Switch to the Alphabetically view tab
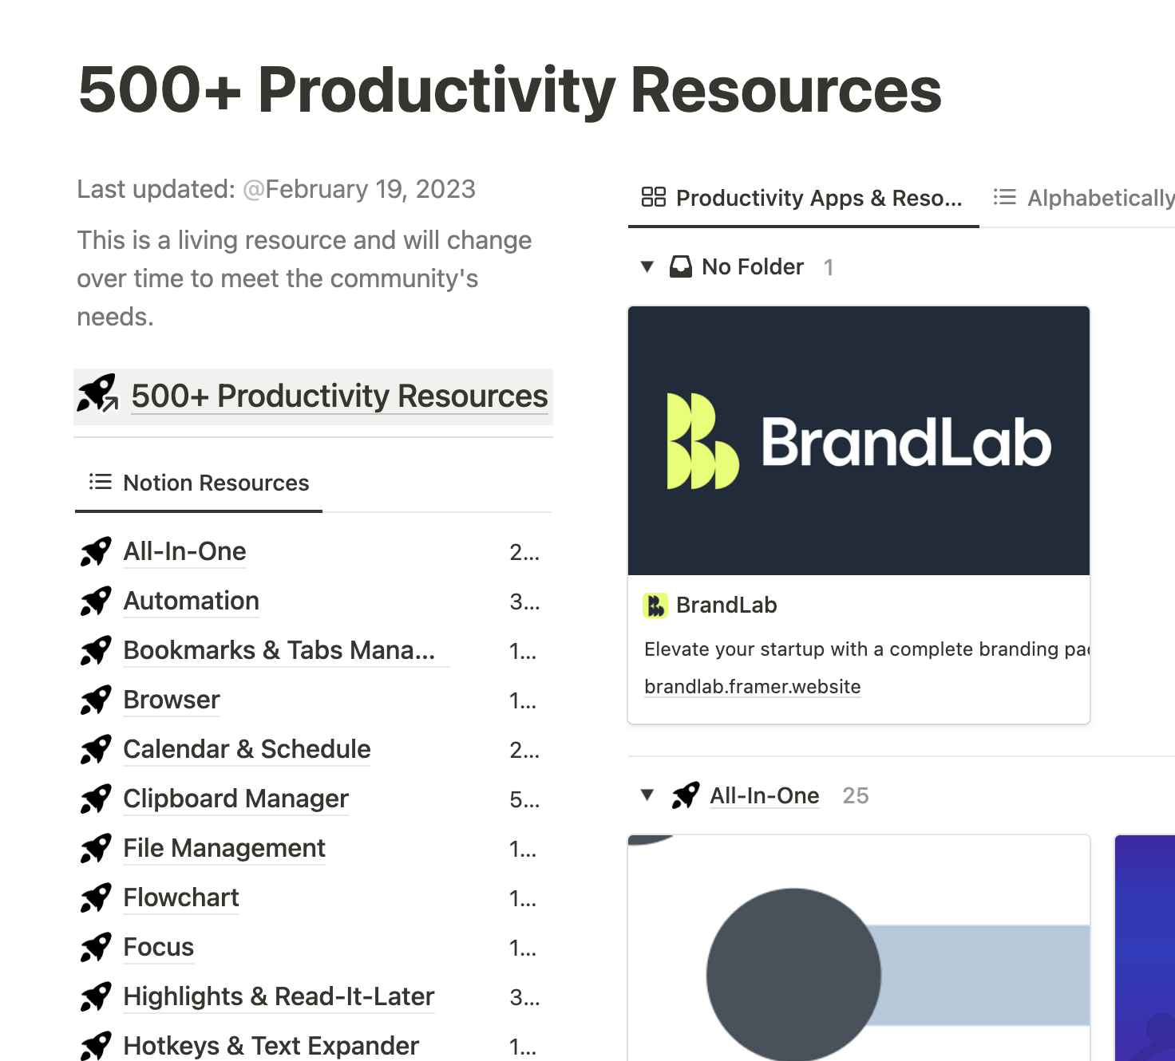The width and height of the screenshot is (1175, 1061). click(1086, 198)
